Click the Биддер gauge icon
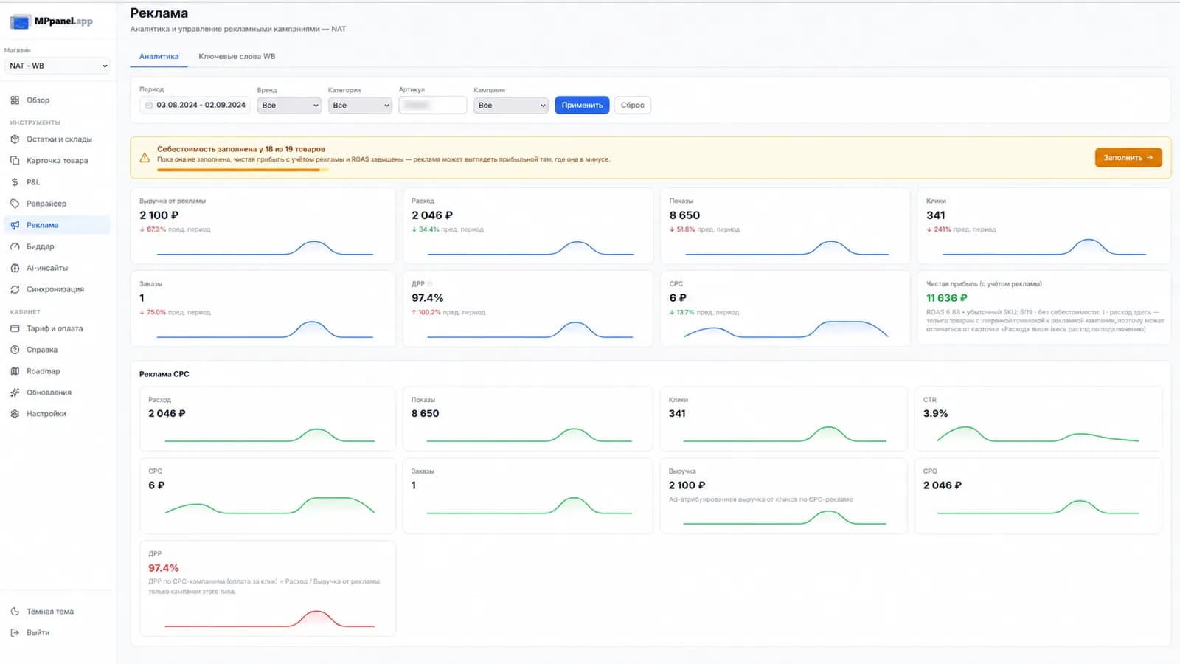This screenshot has height=664, width=1180. click(15, 246)
